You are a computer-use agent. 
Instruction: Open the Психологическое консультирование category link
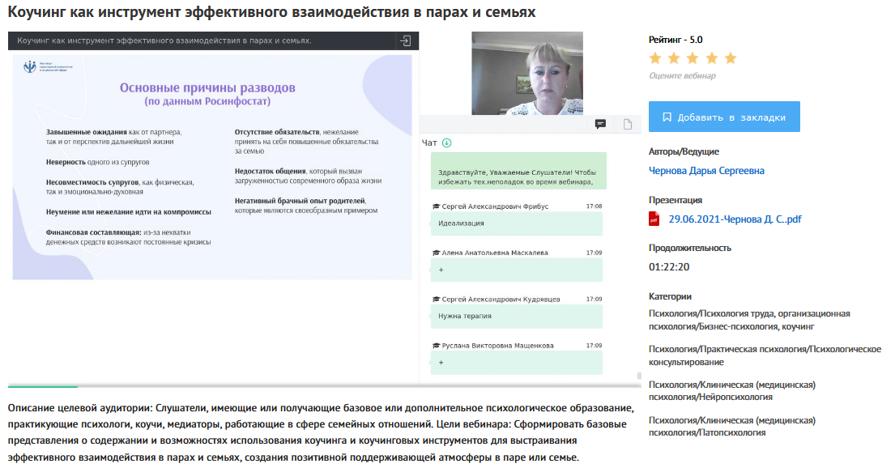pyautogui.click(x=765, y=355)
